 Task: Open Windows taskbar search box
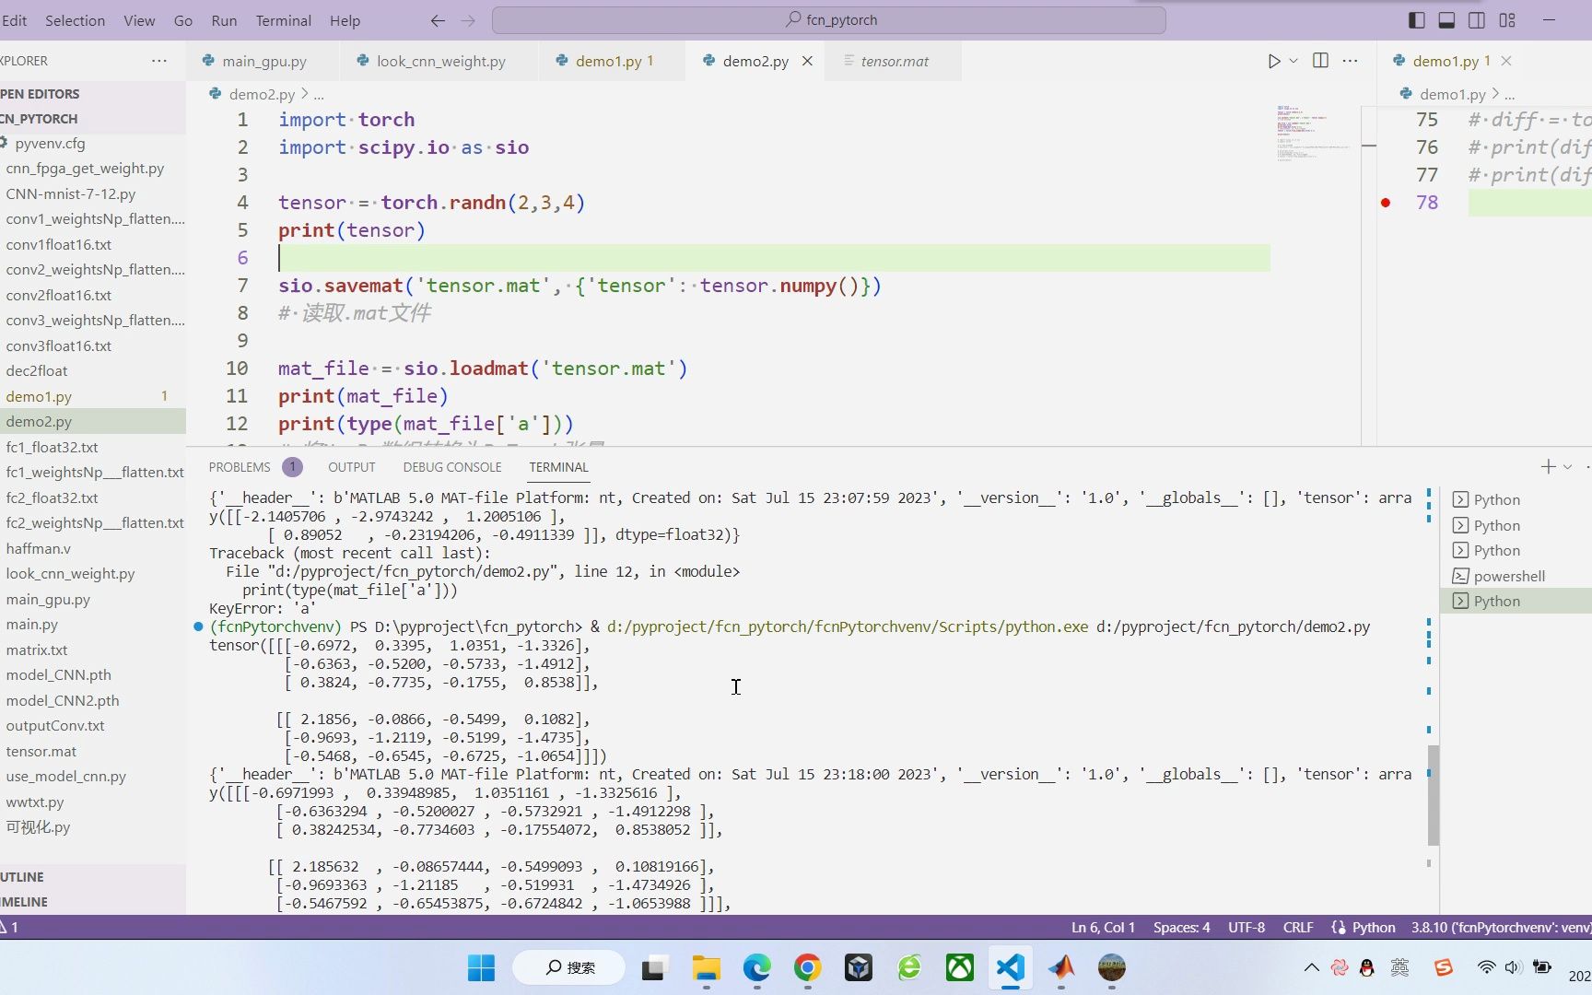[569, 967]
